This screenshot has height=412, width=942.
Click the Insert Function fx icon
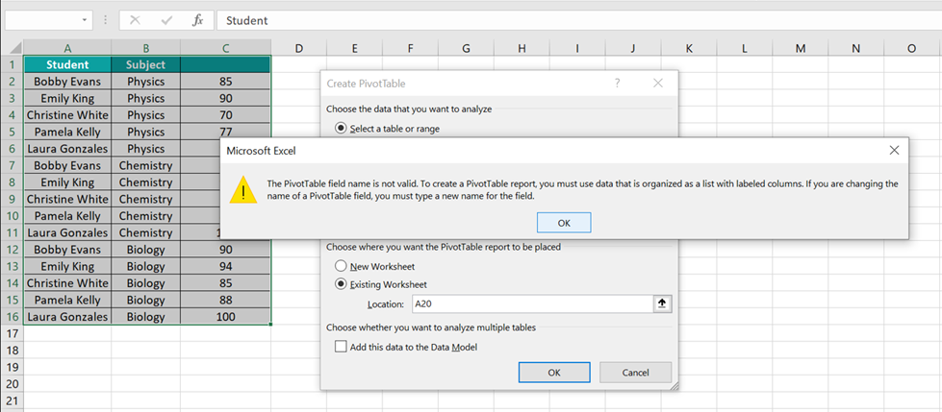(197, 20)
